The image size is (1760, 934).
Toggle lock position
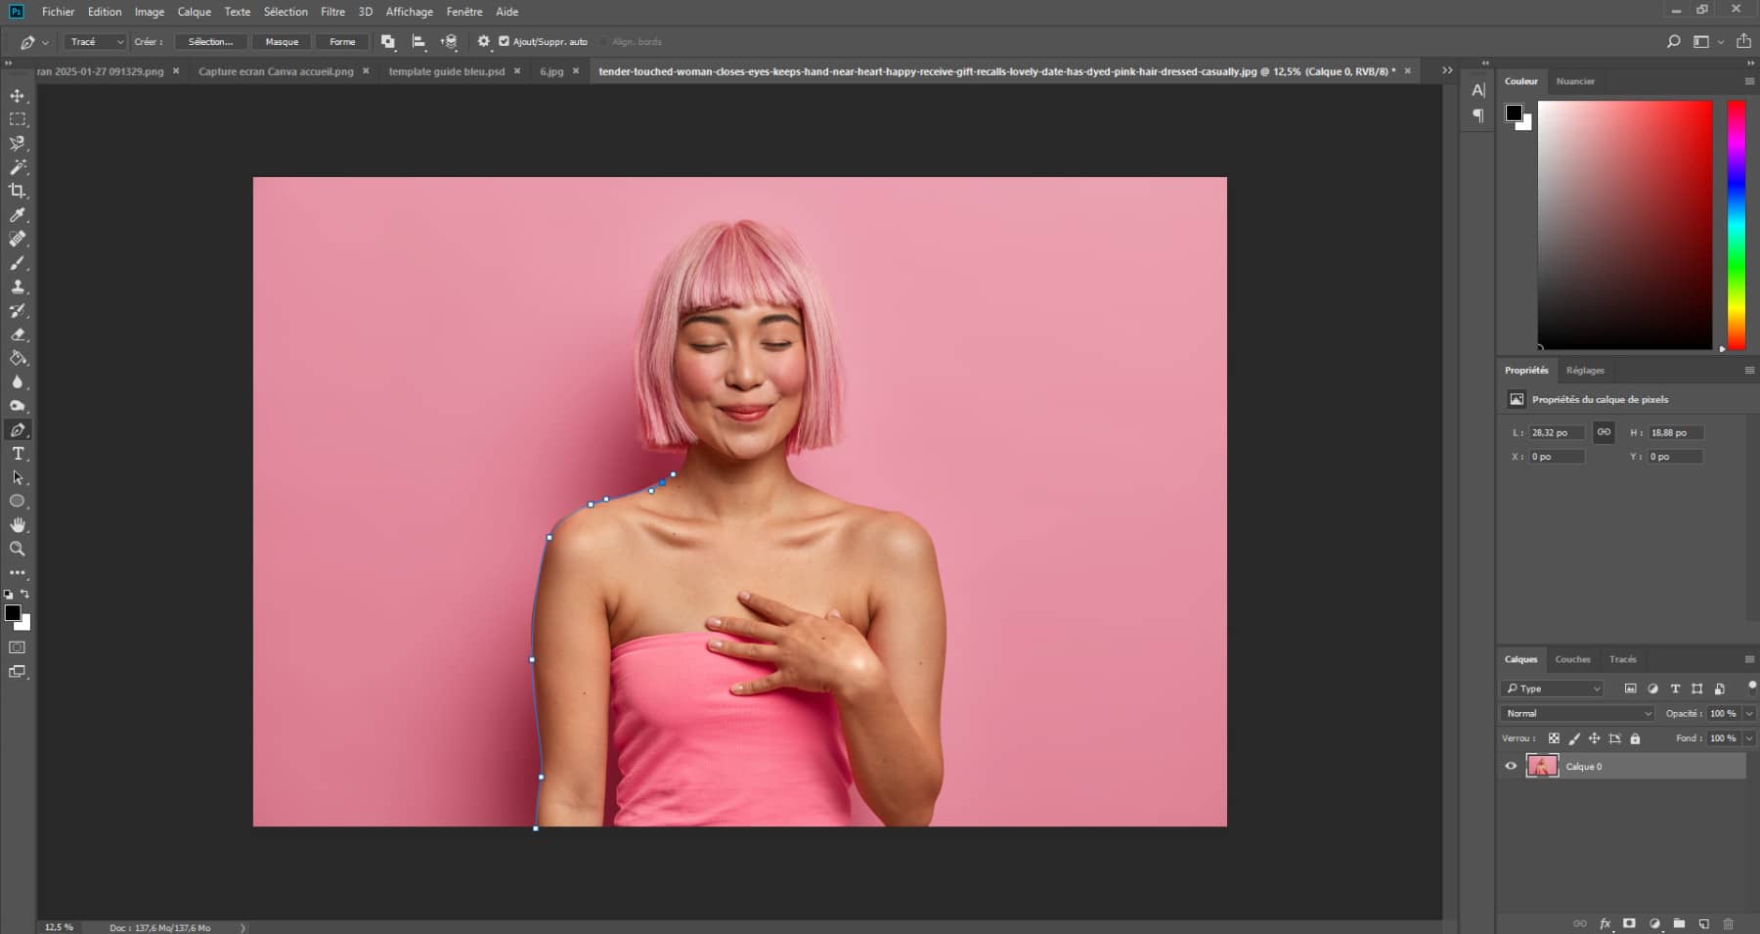(x=1595, y=738)
